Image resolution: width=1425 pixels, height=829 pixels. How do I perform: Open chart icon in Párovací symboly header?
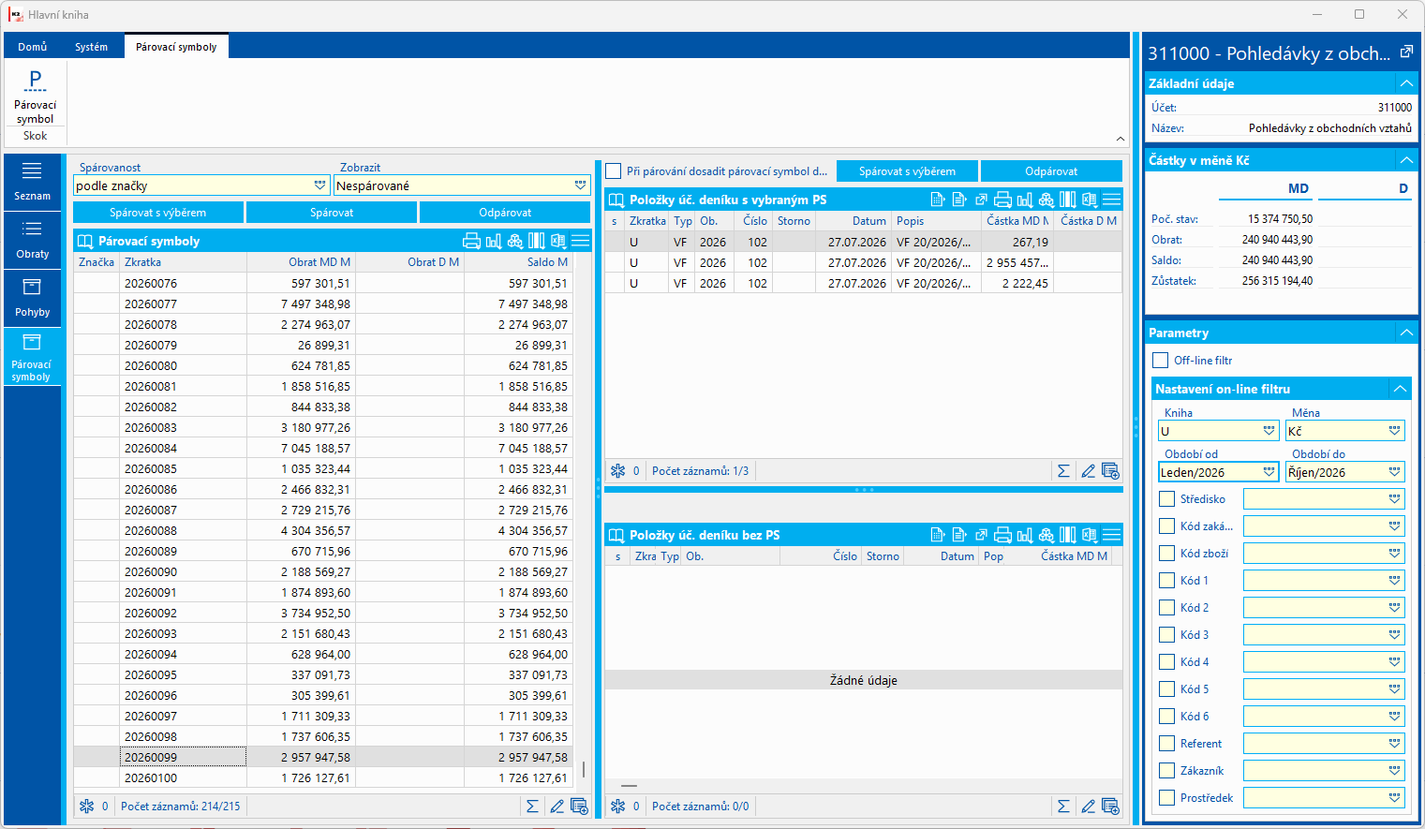(x=494, y=241)
